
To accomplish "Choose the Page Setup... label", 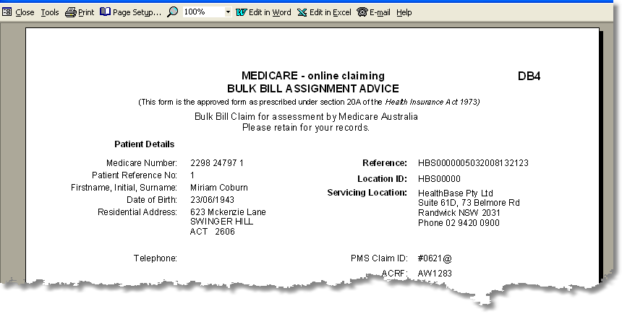I will coord(137,12).
